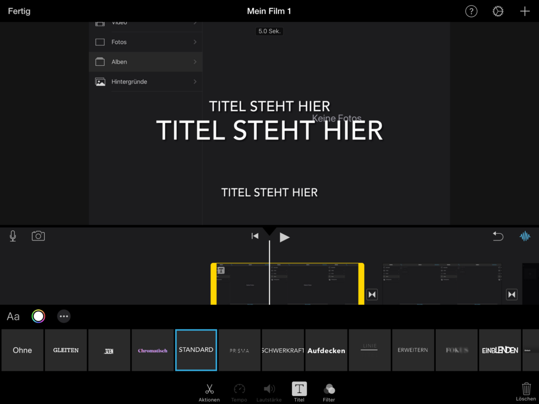Open project settings gear icon
The height and width of the screenshot is (404, 539).
point(498,11)
